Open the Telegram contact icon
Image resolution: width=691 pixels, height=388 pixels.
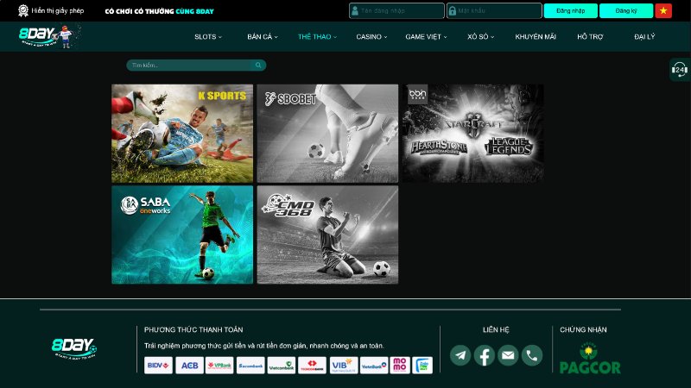(x=460, y=355)
